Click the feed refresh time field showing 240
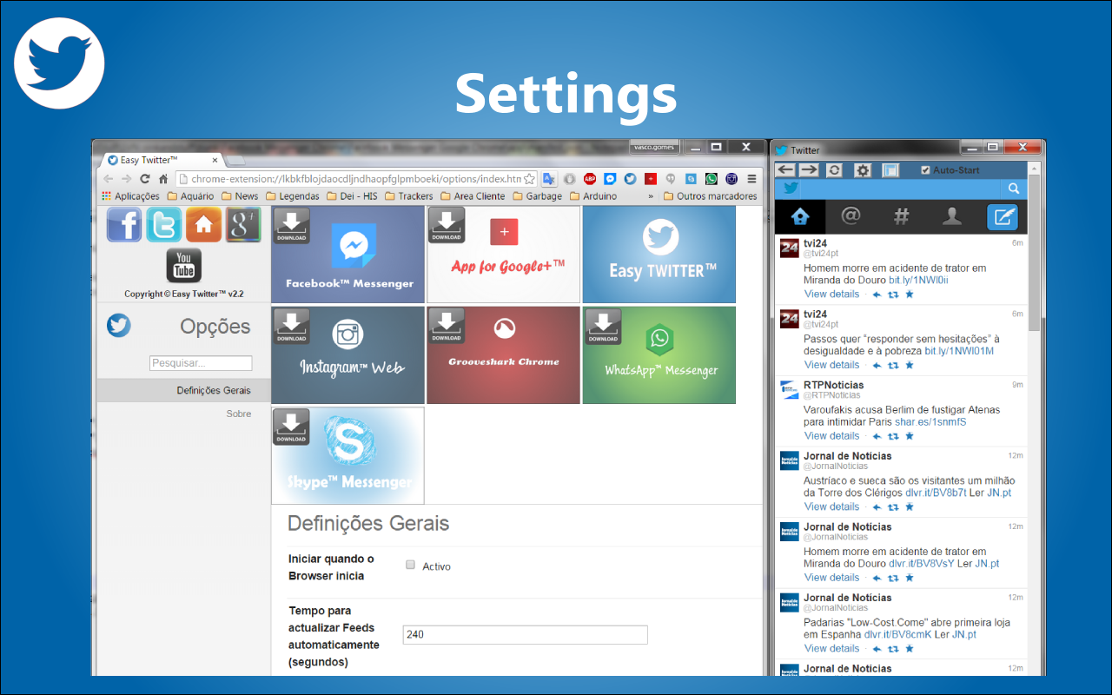The image size is (1112, 695). [x=526, y=635]
